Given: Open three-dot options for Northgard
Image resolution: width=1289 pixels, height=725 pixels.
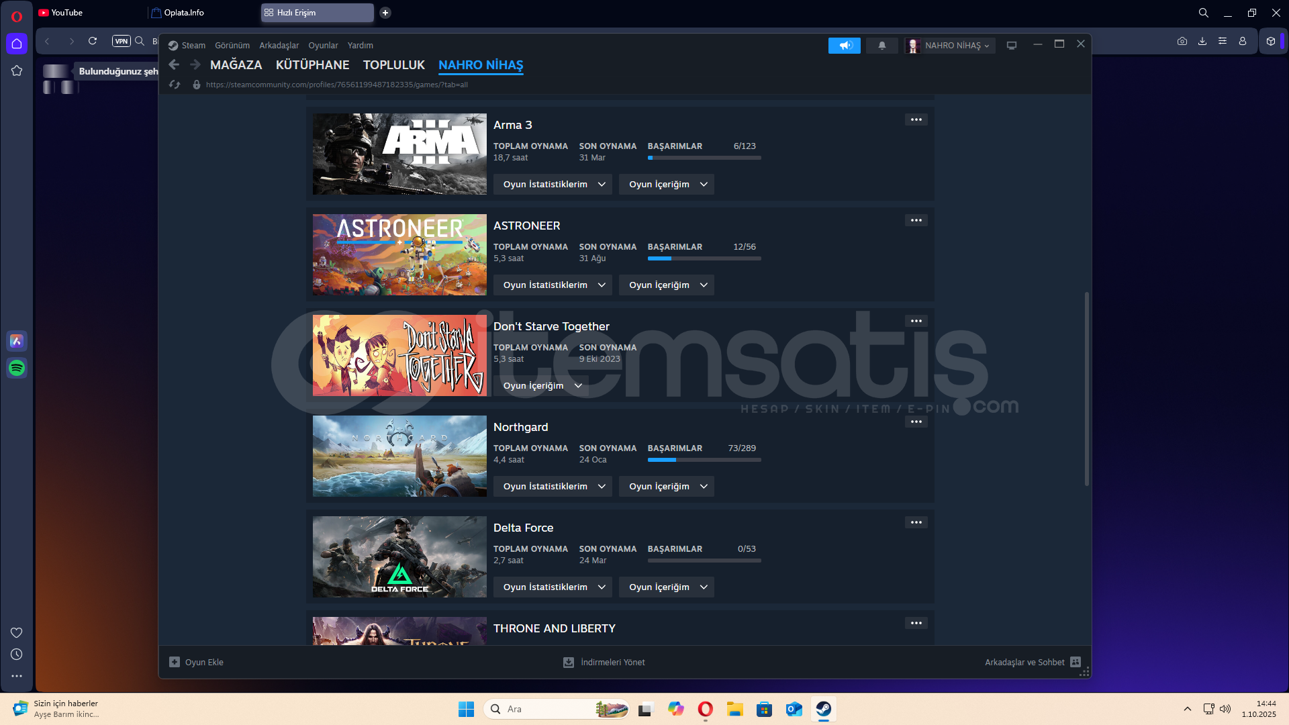Looking at the screenshot, I should (x=916, y=422).
